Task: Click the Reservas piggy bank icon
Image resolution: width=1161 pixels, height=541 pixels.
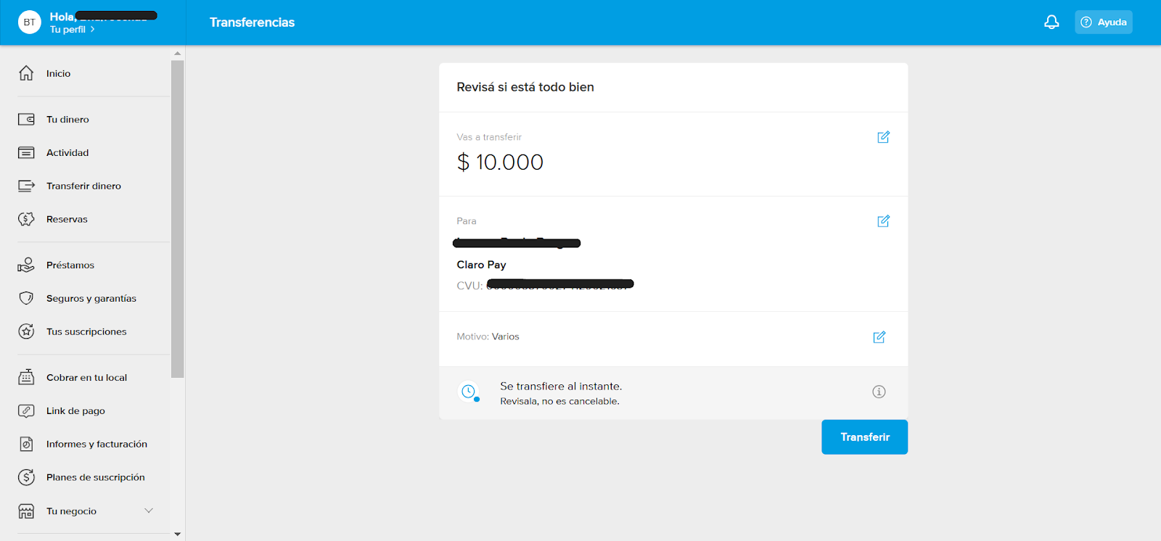Action: pyautogui.click(x=26, y=219)
